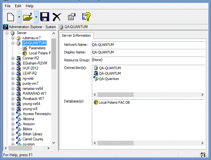Click the Display Name input field
This screenshot has width=211, height=160.
[148, 52]
